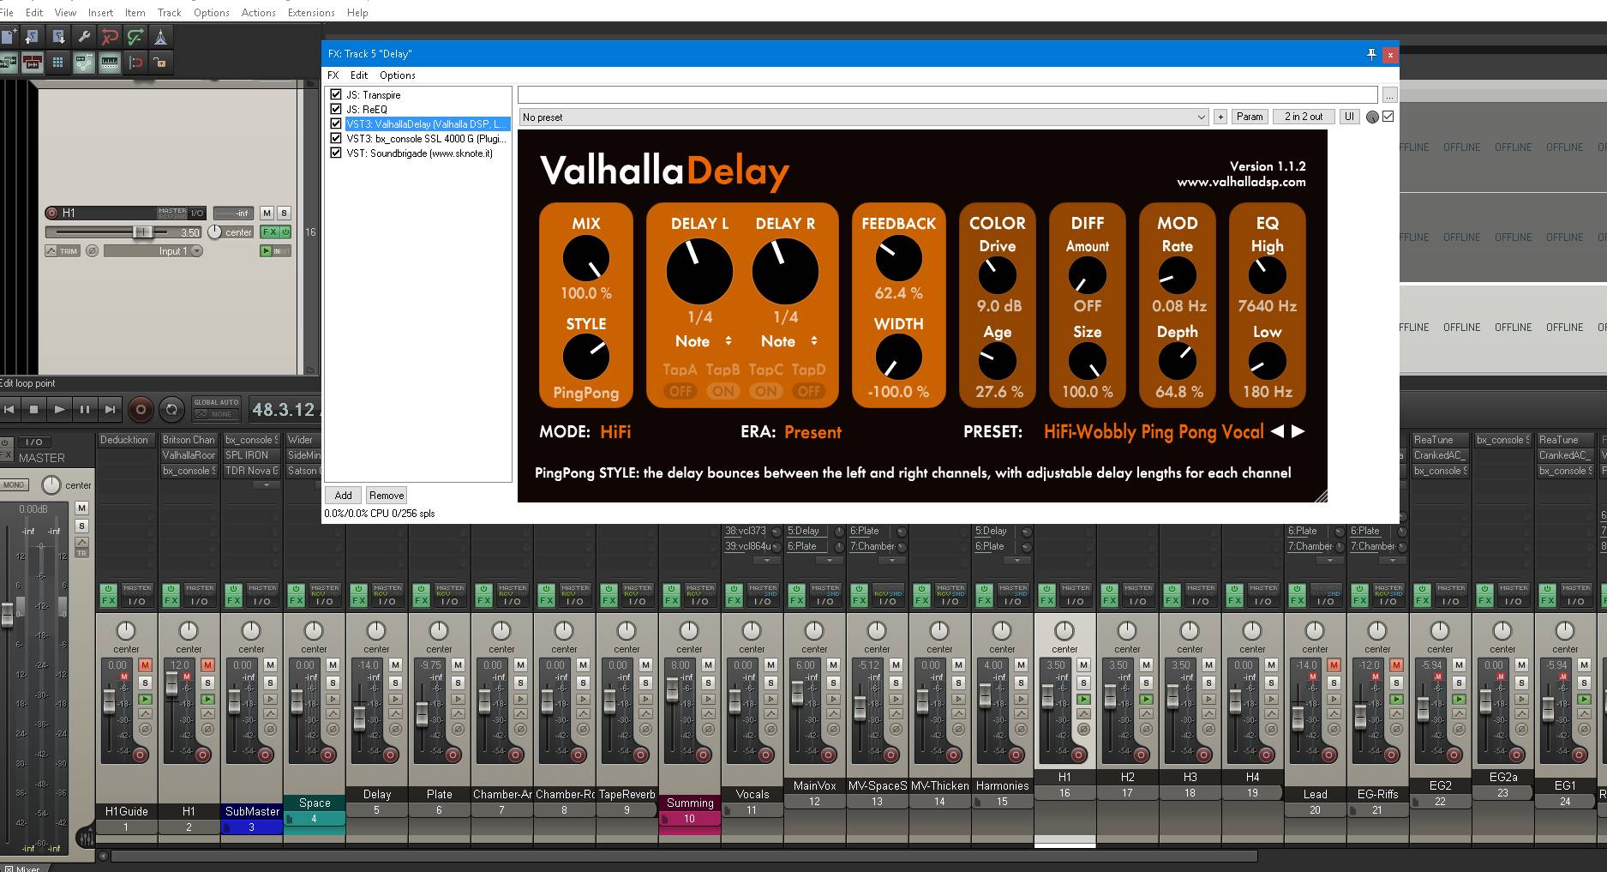Uncheck the VST: Soundbrigade plugin checkbox
Screen dimensions: 1607x872
coord(336,153)
